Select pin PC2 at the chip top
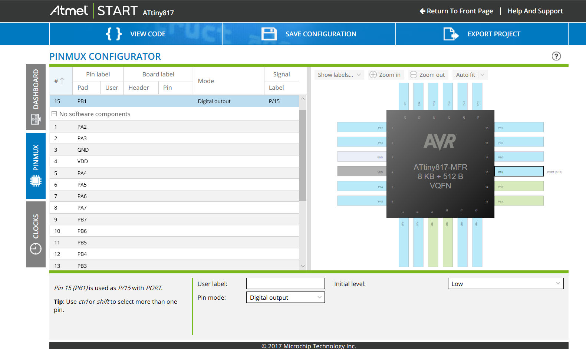586x349 pixels. [x=477, y=96]
